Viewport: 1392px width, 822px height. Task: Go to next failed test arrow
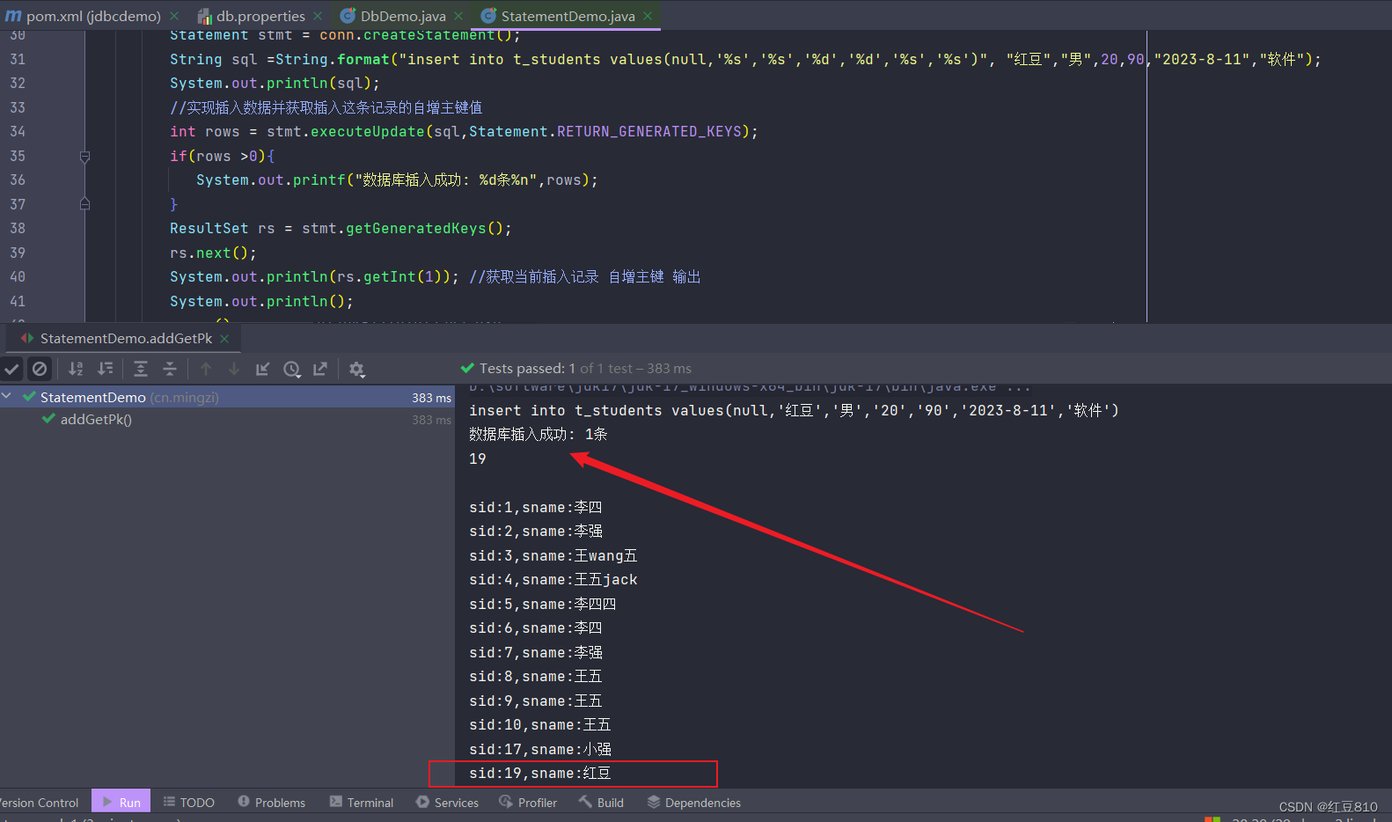pos(234,369)
